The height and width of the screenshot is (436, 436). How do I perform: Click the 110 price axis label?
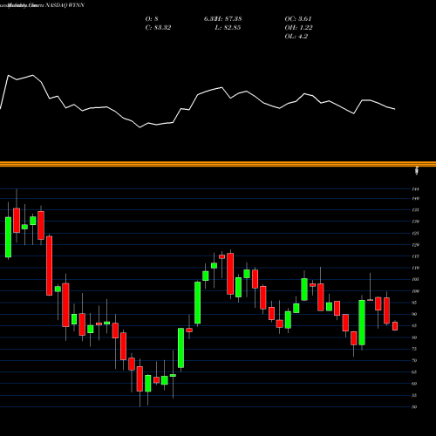[416, 268]
